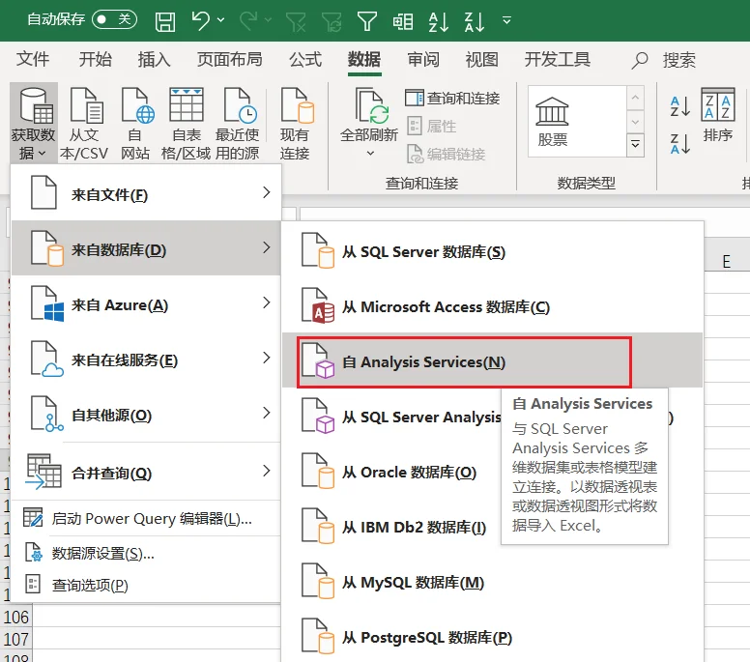Choose 从 SQL Server 数据库(S)
750x662 pixels.
click(493, 251)
